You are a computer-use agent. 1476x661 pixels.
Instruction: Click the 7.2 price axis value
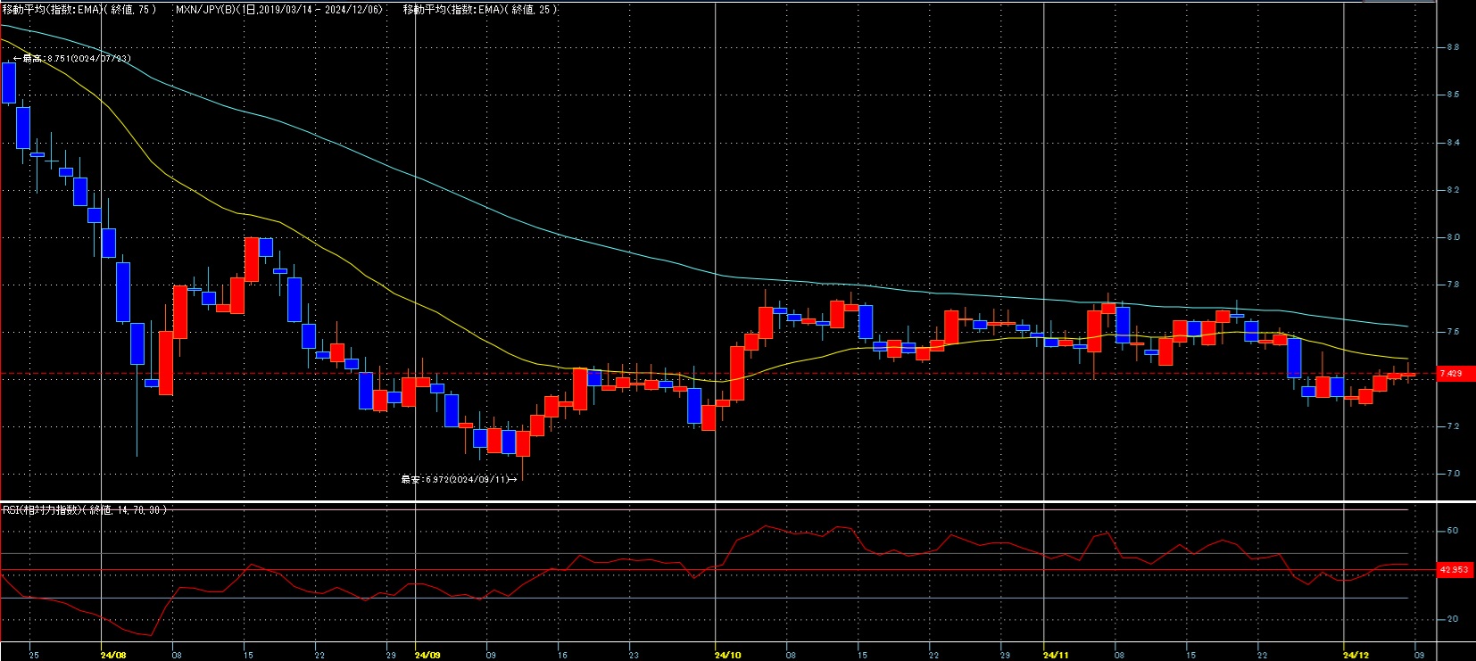tap(1453, 426)
